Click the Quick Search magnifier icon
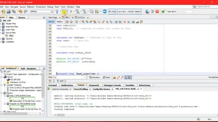 [194, 7]
